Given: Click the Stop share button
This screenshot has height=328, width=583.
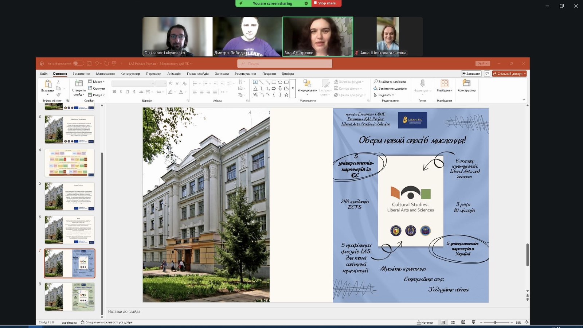Looking at the screenshot, I should tap(326, 3).
